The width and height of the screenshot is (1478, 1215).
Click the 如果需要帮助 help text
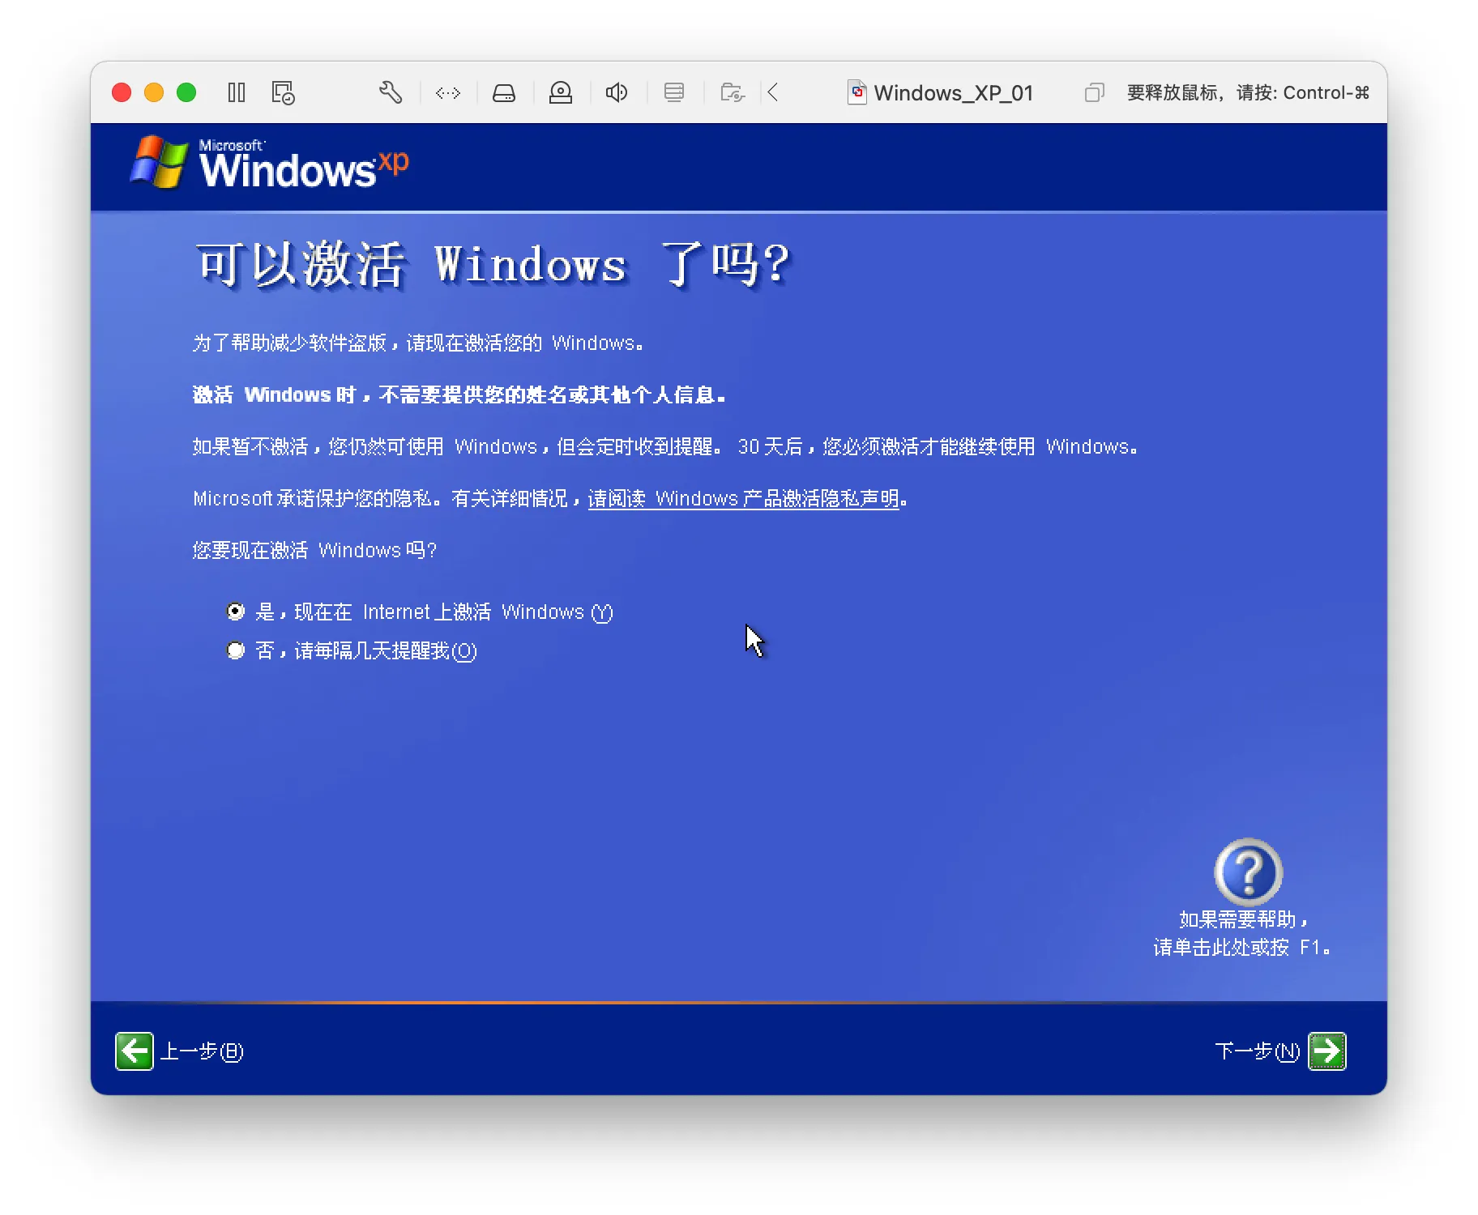pos(1241,933)
